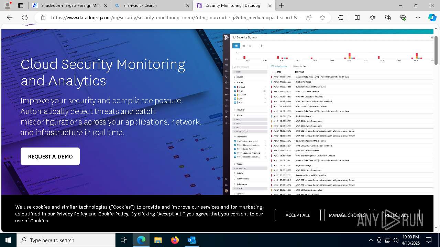Select the chart view icon in Security Signals

point(244,46)
